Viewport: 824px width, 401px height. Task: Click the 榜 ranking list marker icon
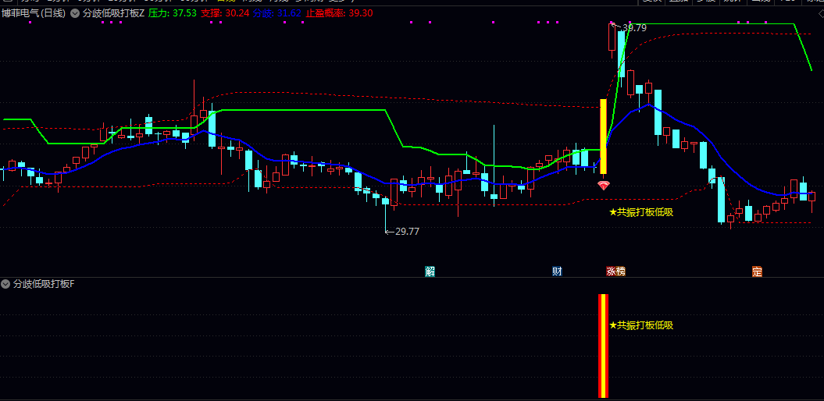[621, 271]
